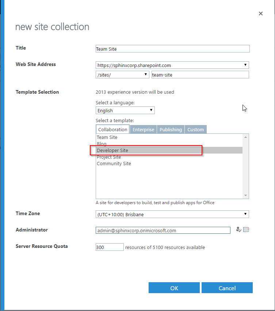Click the team-site URL name field
The image size is (275, 311).
click(x=200, y=75)
